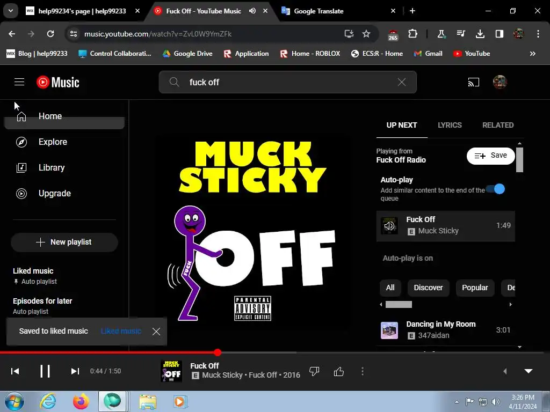The height and width of the screenshot is (412, 550).
Task: Go back in browser history
Action: pyautogui.click(x=12, y=34)
